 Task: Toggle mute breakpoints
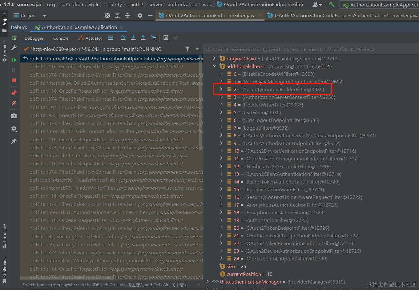click(14, 103)
